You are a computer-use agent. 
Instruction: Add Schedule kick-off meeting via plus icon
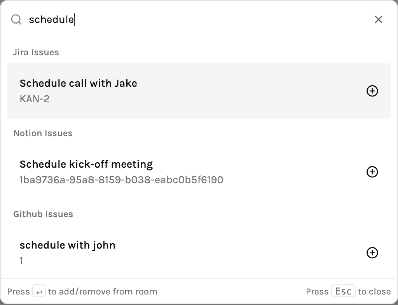[x=372, y=172]
